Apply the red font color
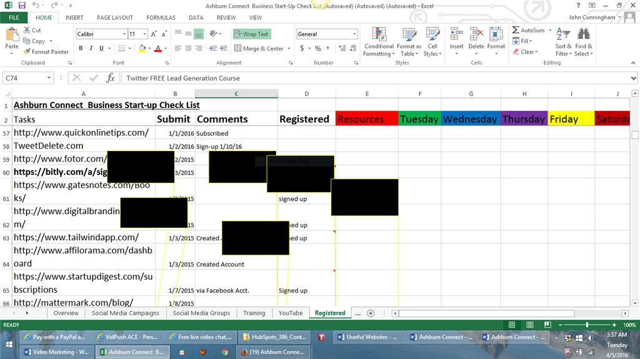 coord(158,48)
